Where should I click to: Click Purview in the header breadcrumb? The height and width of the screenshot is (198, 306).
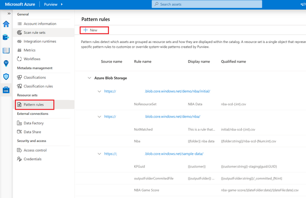coord(50,4)
